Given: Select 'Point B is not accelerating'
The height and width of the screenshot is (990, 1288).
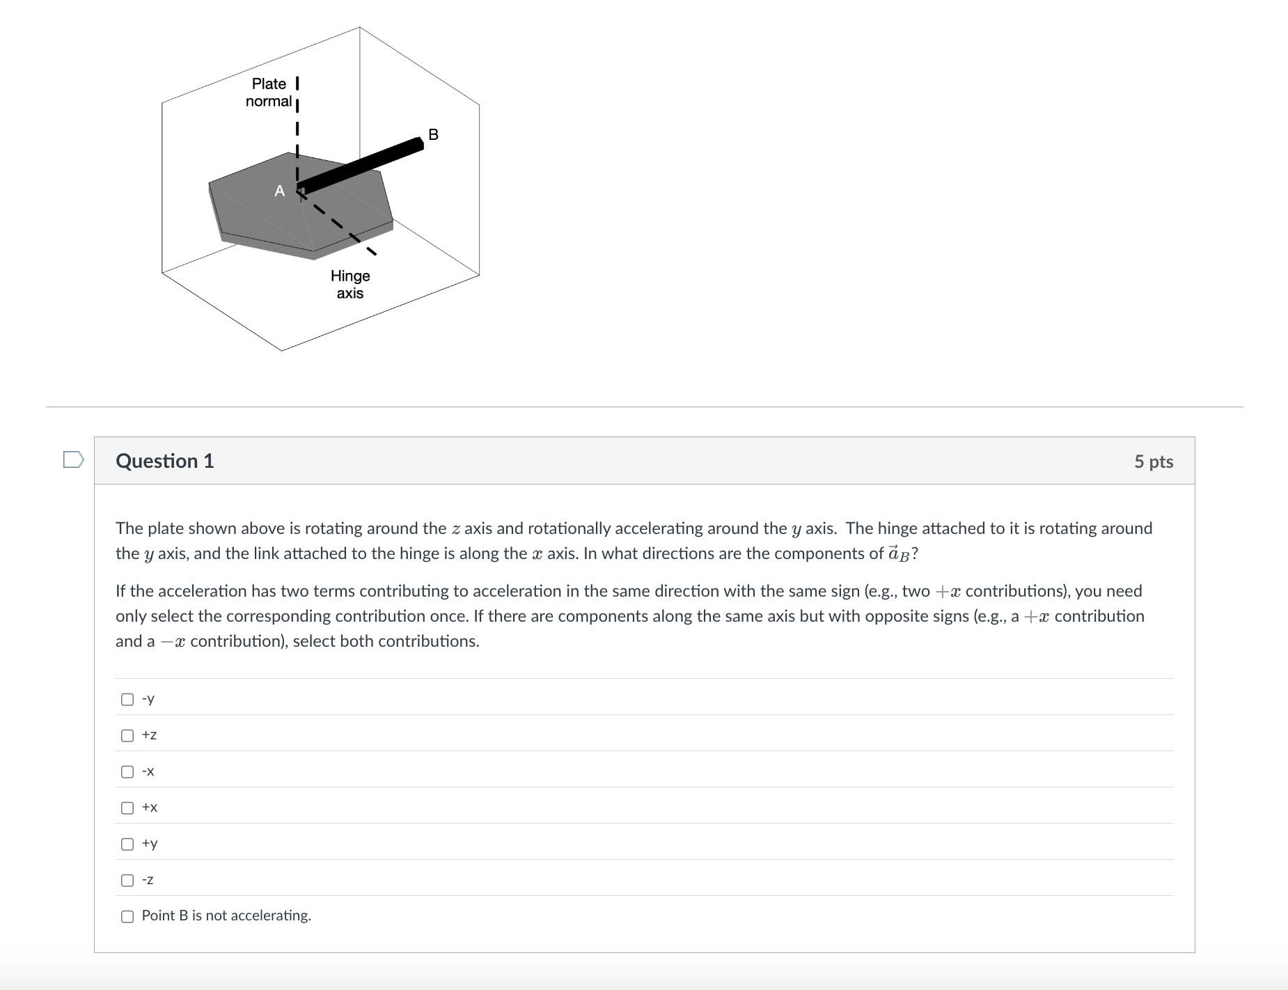Looking at the screenshot, I should 126,916.
